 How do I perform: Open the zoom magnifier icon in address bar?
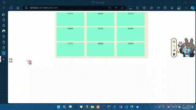point(110,8)
